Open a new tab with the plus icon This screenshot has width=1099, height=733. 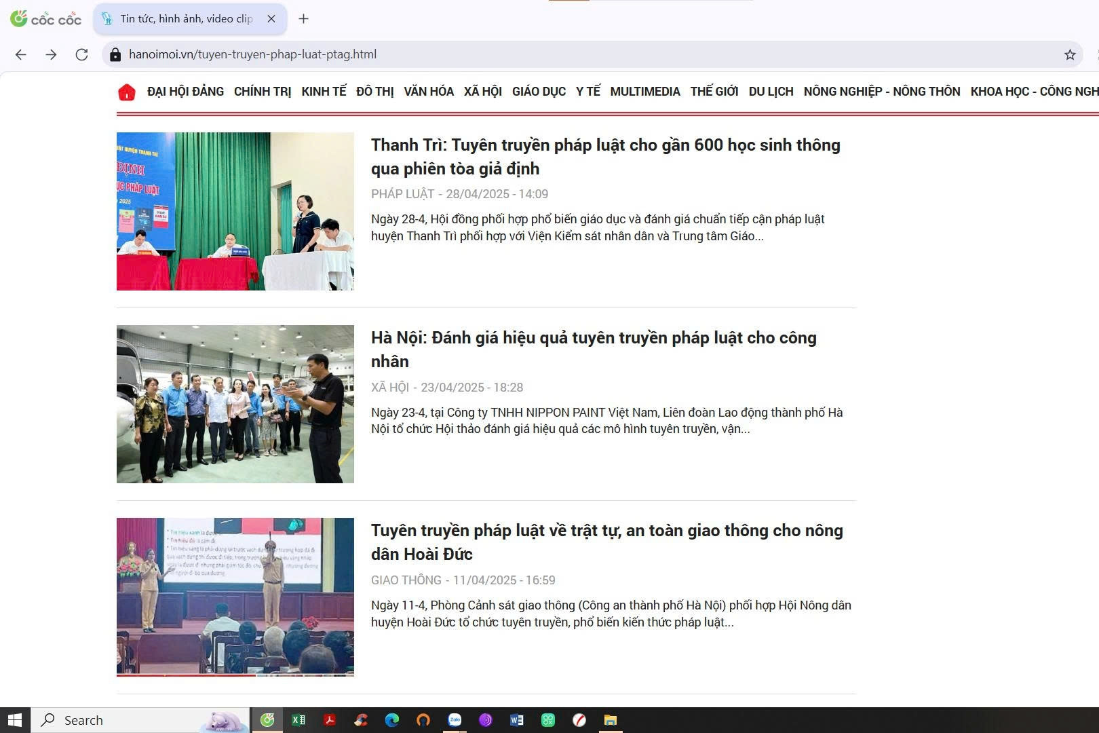[x=303, y=19]
